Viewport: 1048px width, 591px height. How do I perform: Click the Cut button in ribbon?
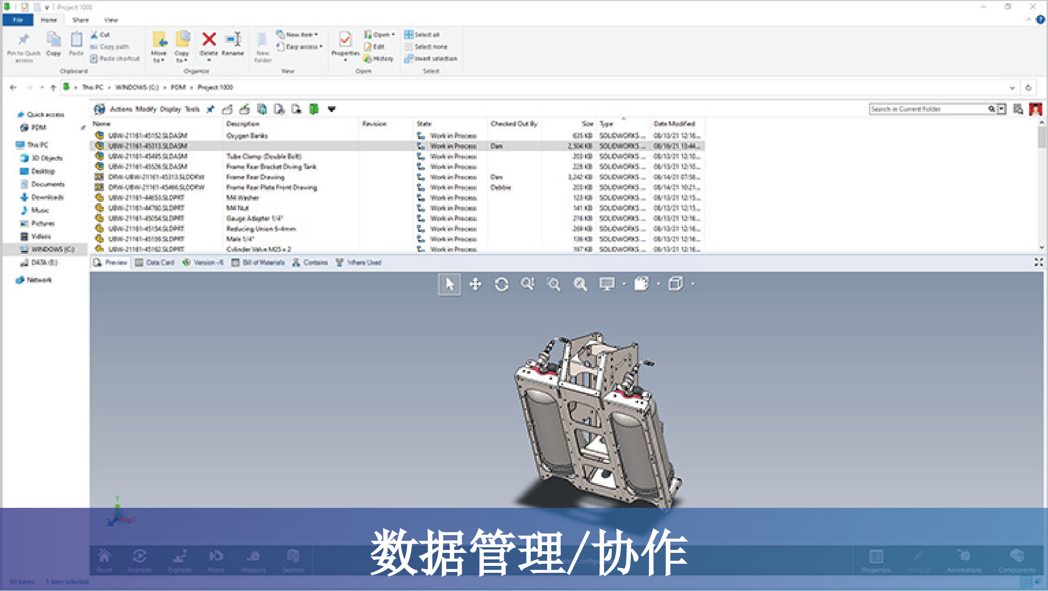point(100,34)
